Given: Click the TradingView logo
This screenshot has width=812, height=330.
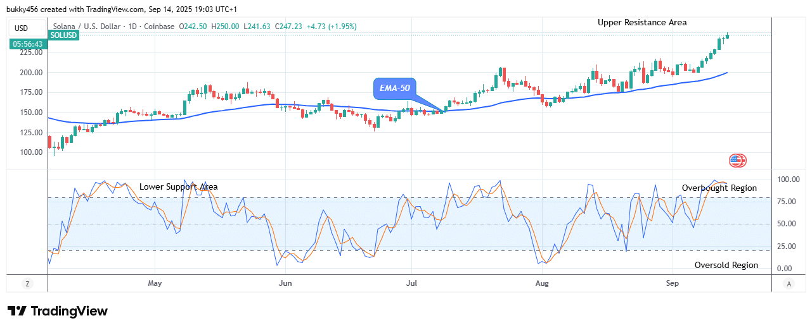Looking at the screenshot, I should click(x=58, y=311).
